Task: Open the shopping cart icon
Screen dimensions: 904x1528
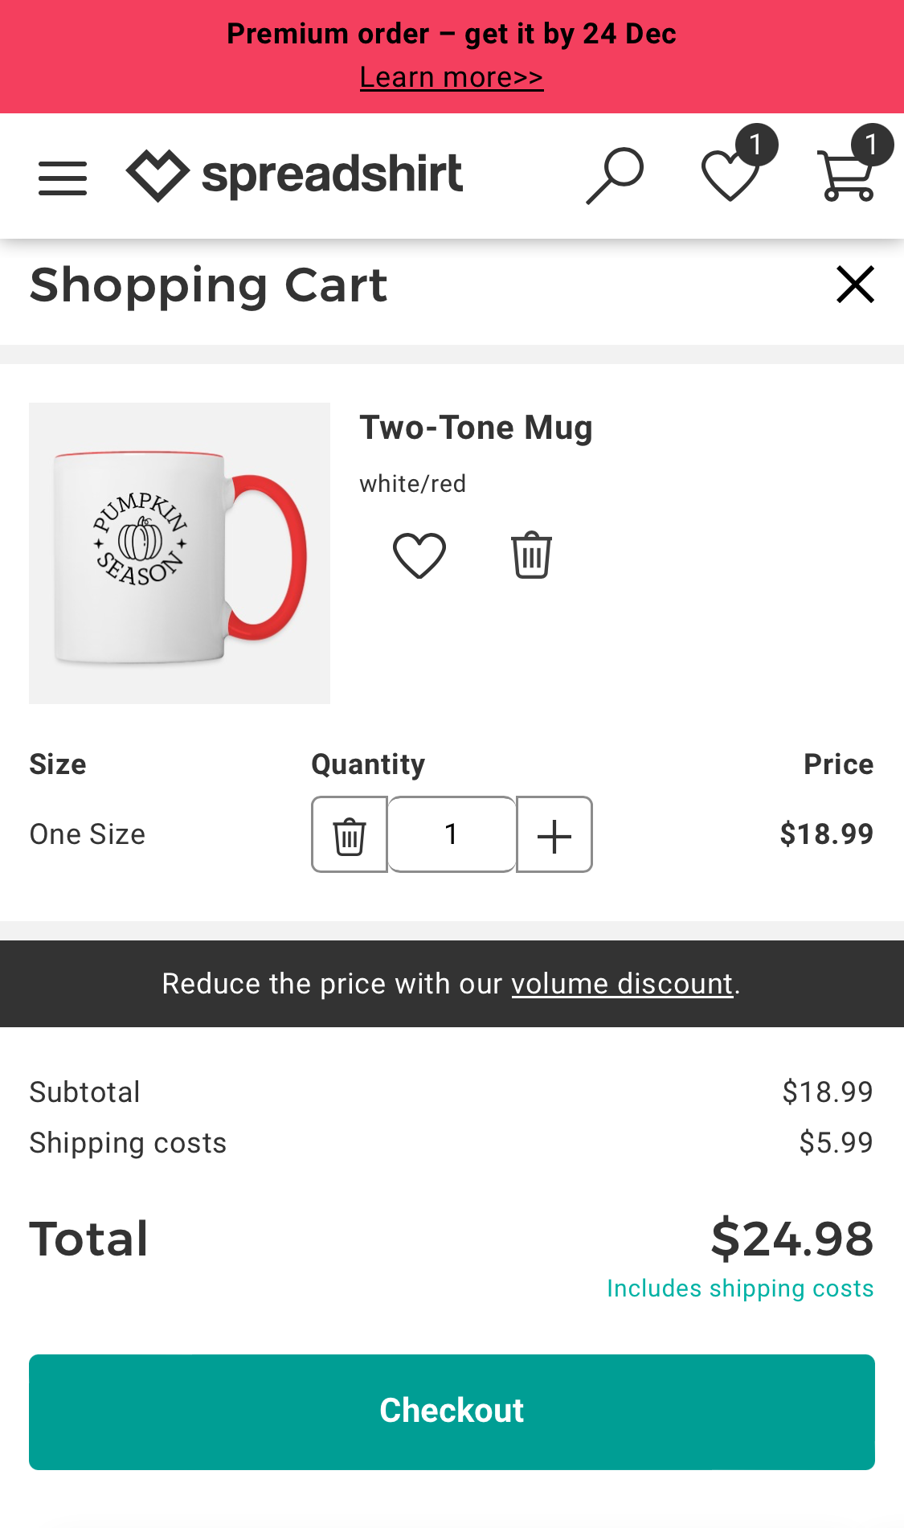Action: 845,176
